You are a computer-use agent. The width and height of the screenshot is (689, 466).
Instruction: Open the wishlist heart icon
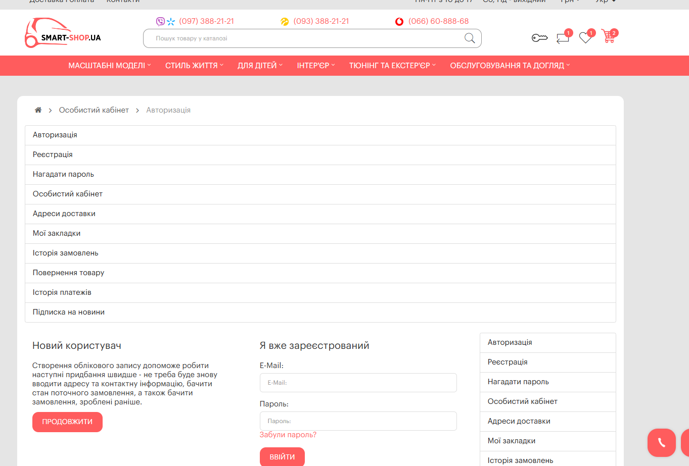coord(585,38)
